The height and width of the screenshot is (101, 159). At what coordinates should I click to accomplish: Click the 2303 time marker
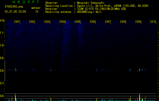pos(47,22)
